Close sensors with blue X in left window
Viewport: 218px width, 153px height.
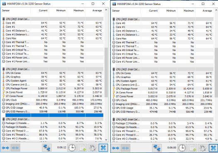[103, 148]
